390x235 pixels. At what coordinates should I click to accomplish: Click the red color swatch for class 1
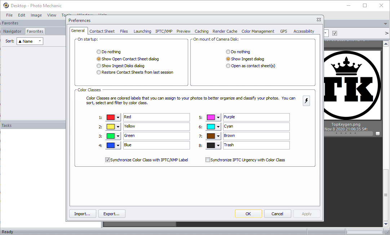coord(111,117)
